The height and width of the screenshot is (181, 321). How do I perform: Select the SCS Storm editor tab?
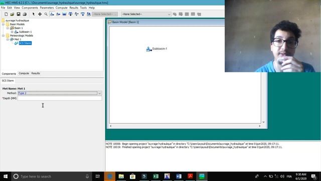(x=8, y=80)
